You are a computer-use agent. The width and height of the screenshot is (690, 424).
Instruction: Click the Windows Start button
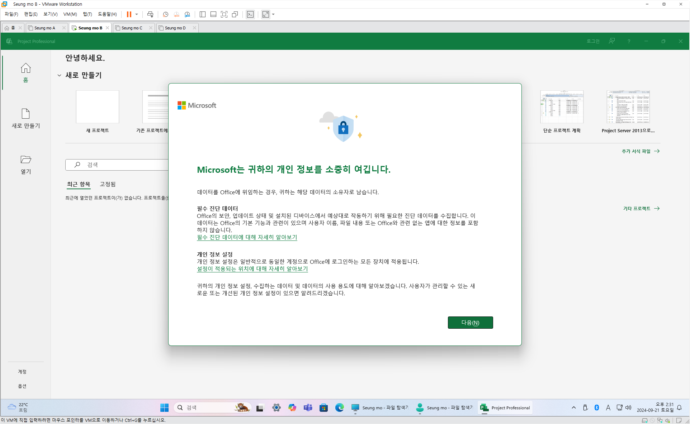pos(164,408)
